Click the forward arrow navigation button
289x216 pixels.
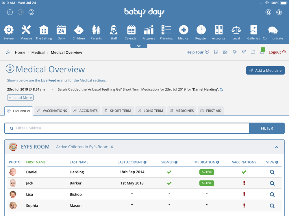[x=21, y=12]
